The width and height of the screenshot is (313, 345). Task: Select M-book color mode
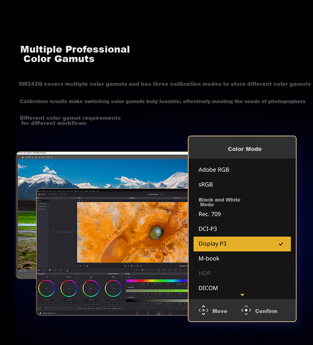tap(209, 258)
